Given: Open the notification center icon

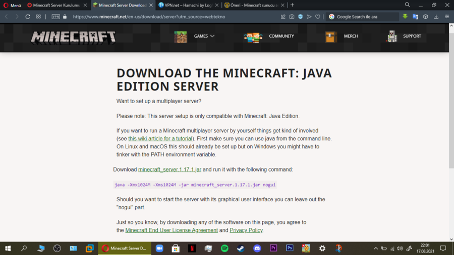Looking at the screenshot, I should tap(443, 248).
